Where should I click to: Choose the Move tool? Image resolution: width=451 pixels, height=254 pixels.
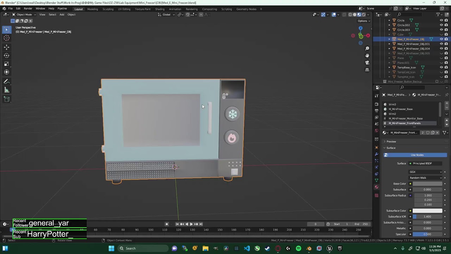click(x=6, y=47)
